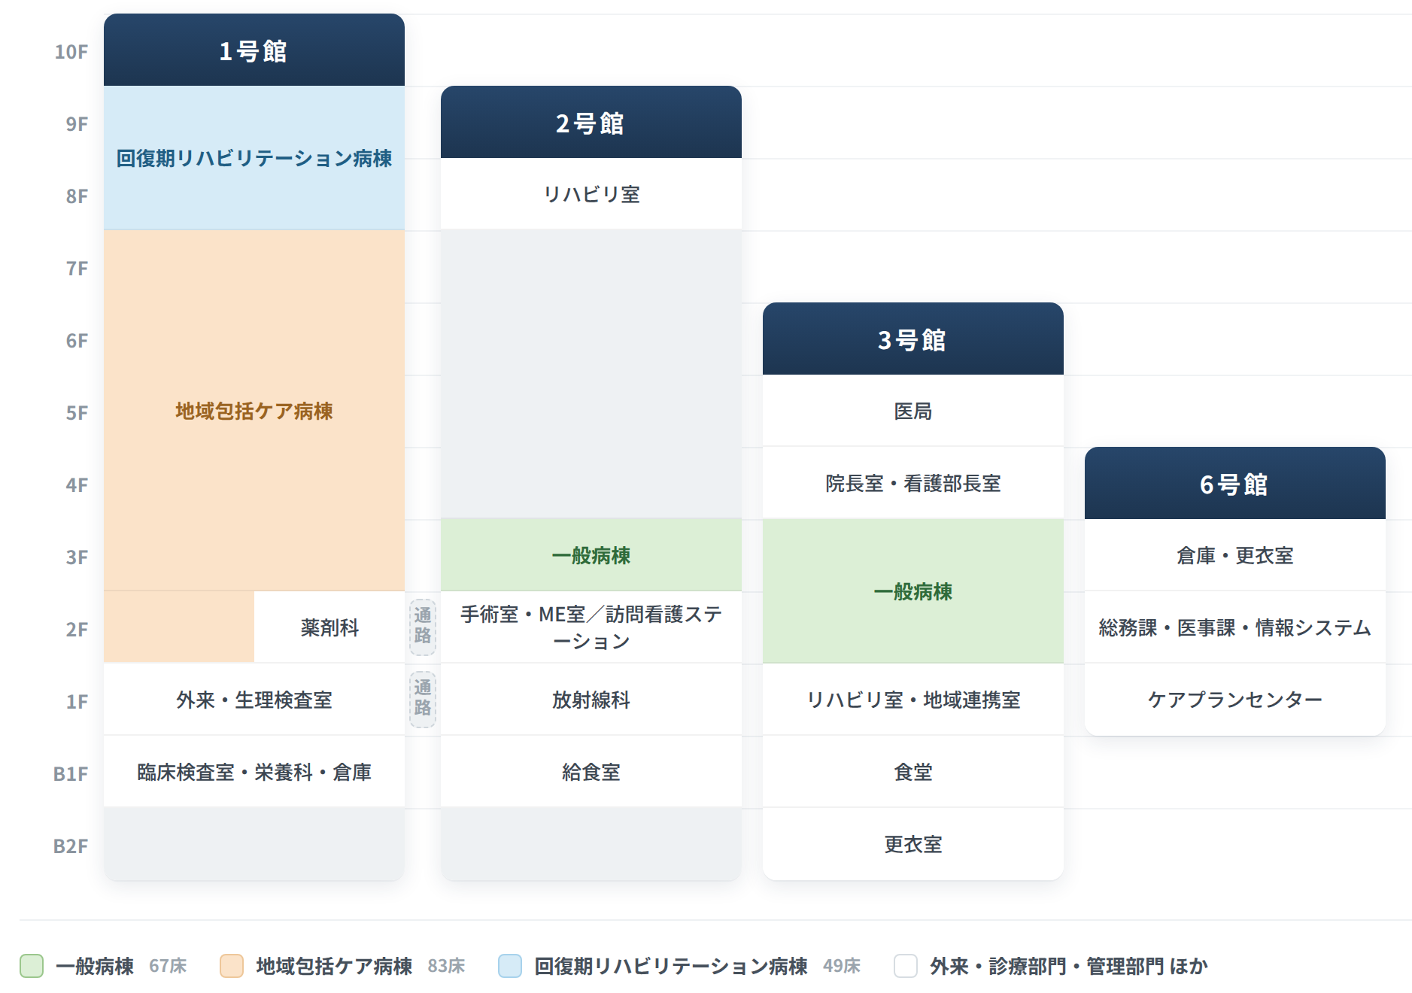
Task: Click 一般病棟 legend label text
Action: tap(95, 966)
